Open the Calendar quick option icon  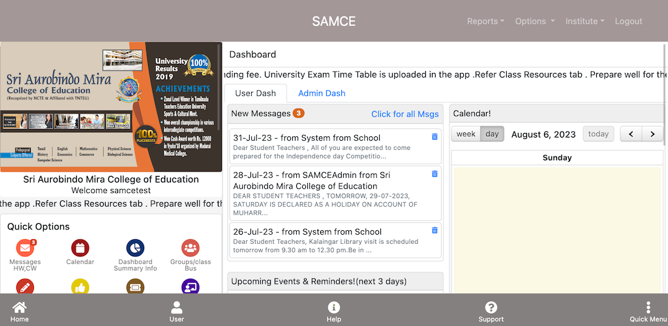click(80, 248)
